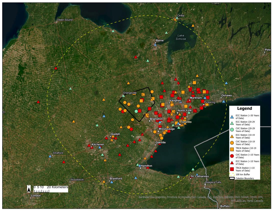
Task: Click the red square TRCA legend symbol
Action: (232, 169)
